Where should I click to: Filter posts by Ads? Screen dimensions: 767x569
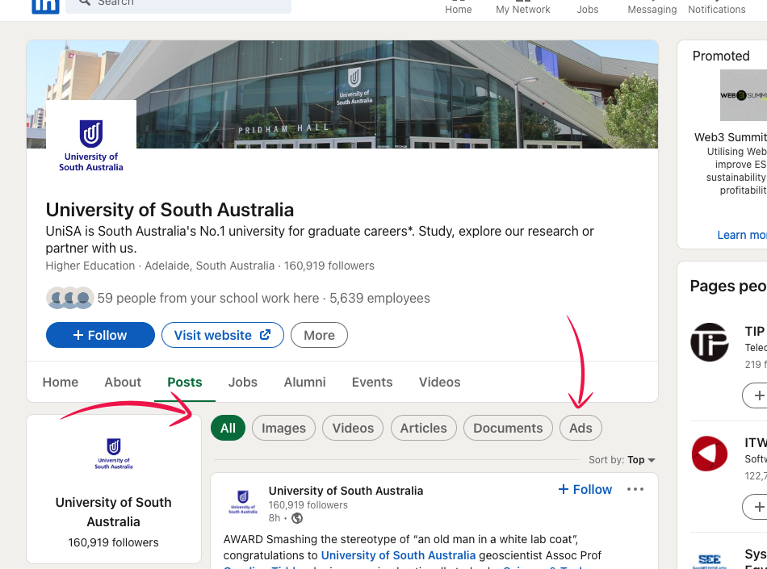580,428
